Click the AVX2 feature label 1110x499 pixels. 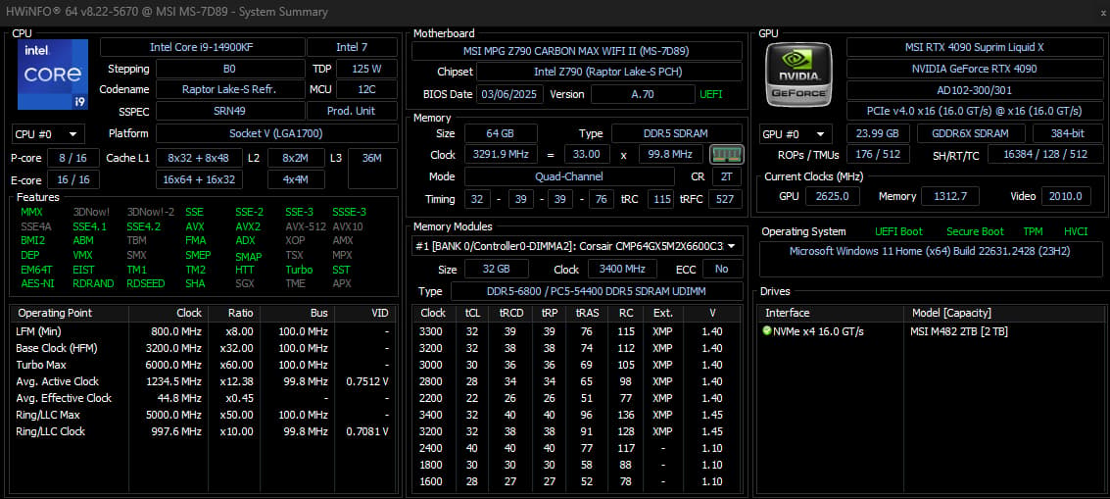[248, 226]
